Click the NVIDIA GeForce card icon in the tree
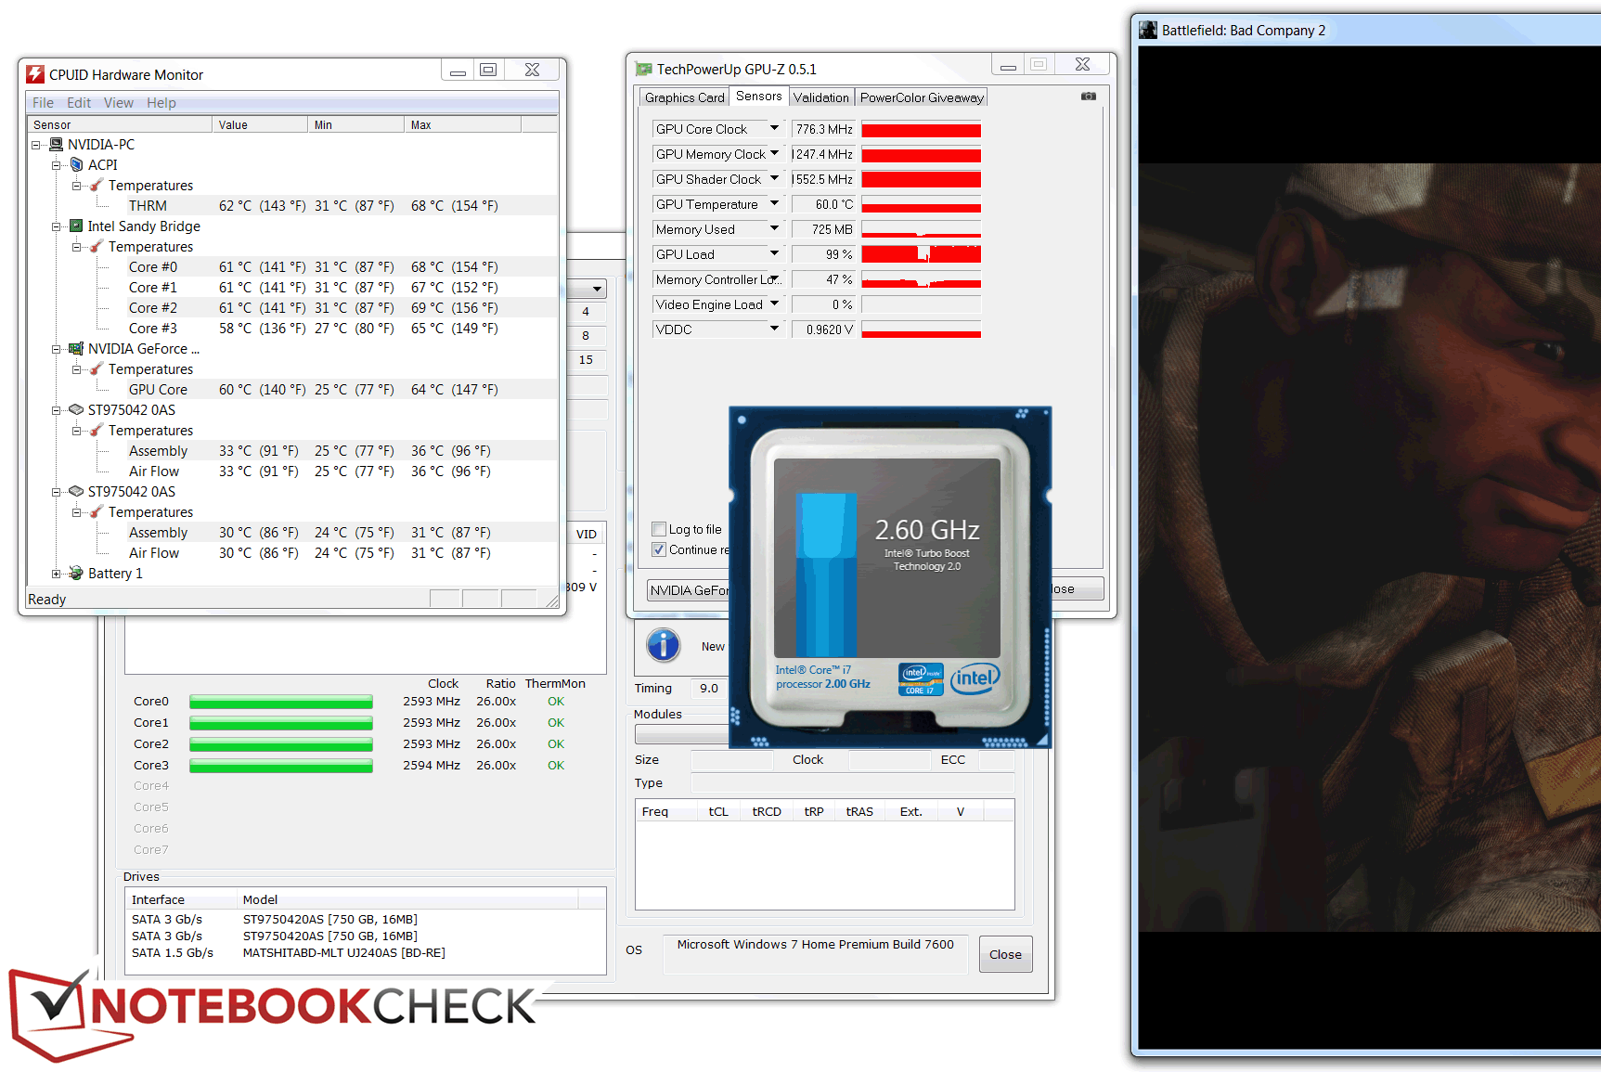 click(77, 349)
